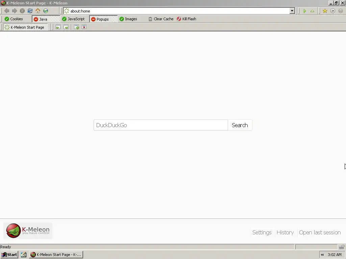Click Kill Flash button

[187, 19]
